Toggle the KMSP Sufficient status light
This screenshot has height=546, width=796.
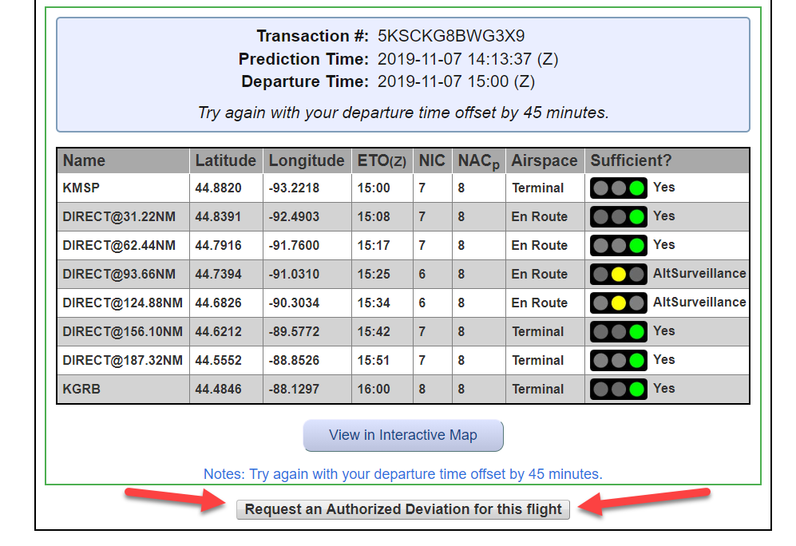click(x=636, y=188)
